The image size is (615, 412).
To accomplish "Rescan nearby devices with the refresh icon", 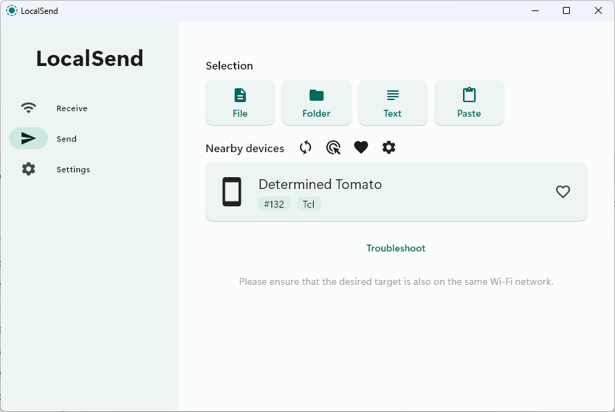I will (x=305, y=147).
